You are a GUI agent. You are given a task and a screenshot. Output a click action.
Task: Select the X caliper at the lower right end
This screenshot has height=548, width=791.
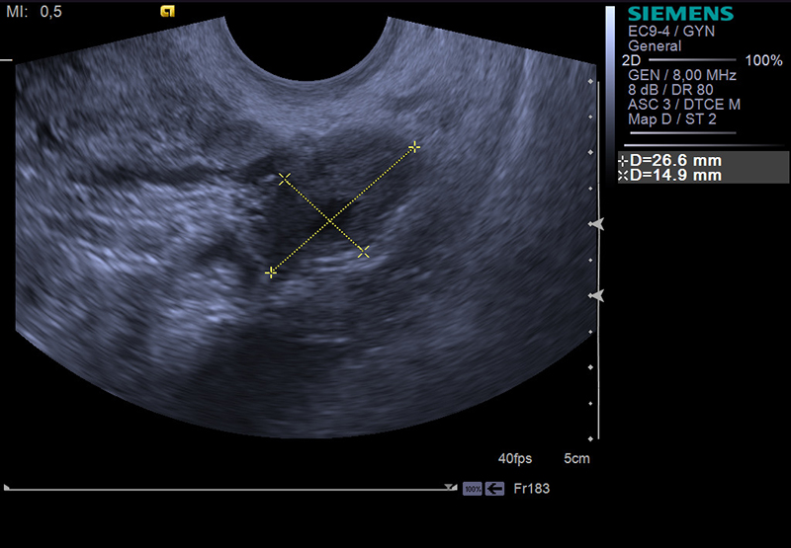pyautogui.click(x=364, y=252)
